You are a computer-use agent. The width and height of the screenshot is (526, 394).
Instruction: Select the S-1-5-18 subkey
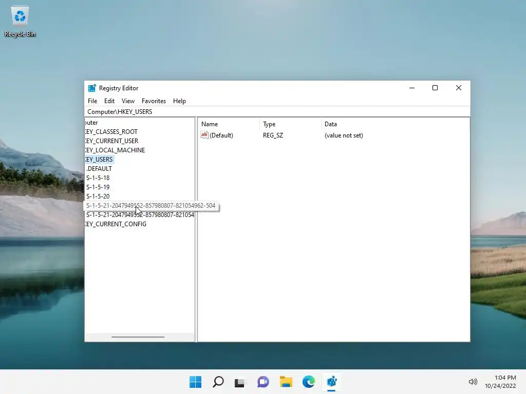98,178
